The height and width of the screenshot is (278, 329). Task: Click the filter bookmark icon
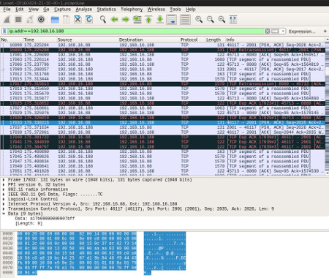[x=4, y=31]
